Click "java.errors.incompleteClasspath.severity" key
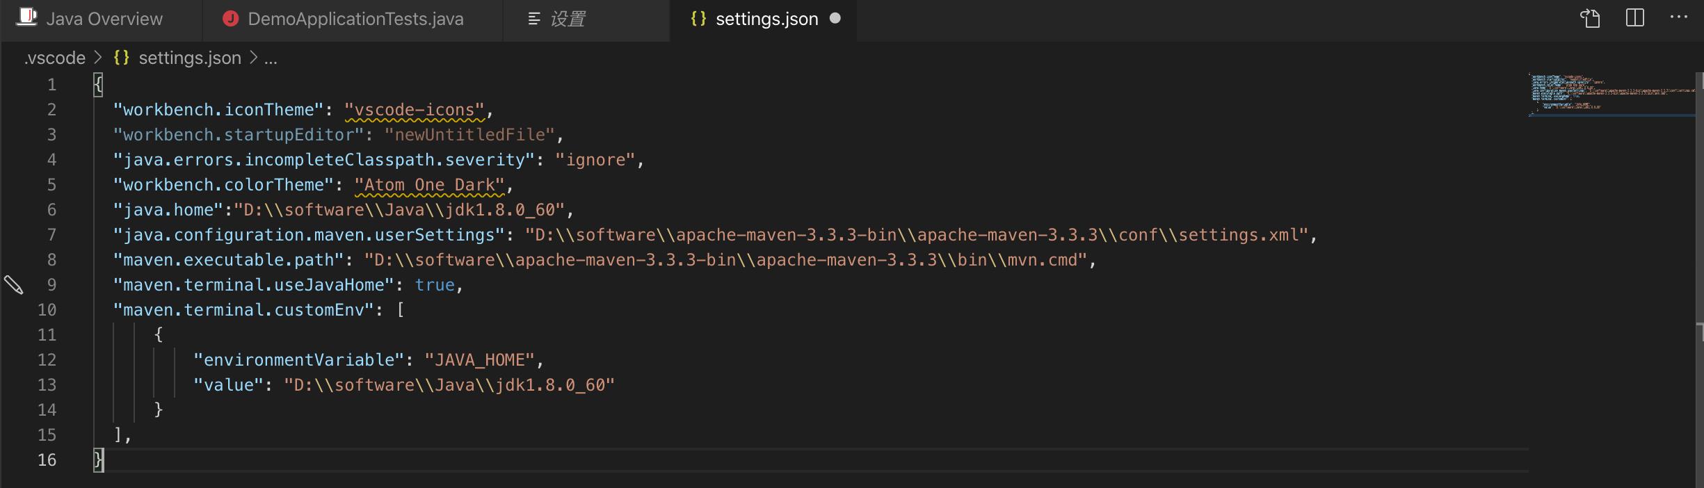1704x488 pixels. (x=324, y=160)
